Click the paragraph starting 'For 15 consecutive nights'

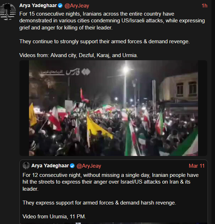[x=112, y=21]
